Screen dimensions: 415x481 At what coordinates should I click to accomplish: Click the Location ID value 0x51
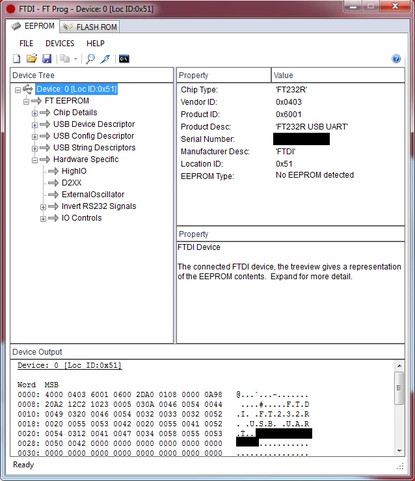coord(284,164)
